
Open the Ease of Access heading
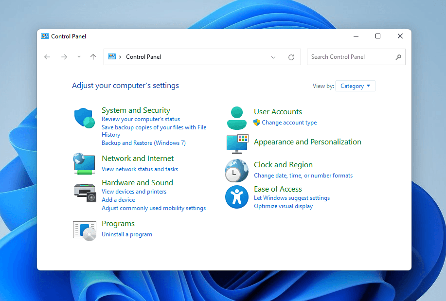278,189
